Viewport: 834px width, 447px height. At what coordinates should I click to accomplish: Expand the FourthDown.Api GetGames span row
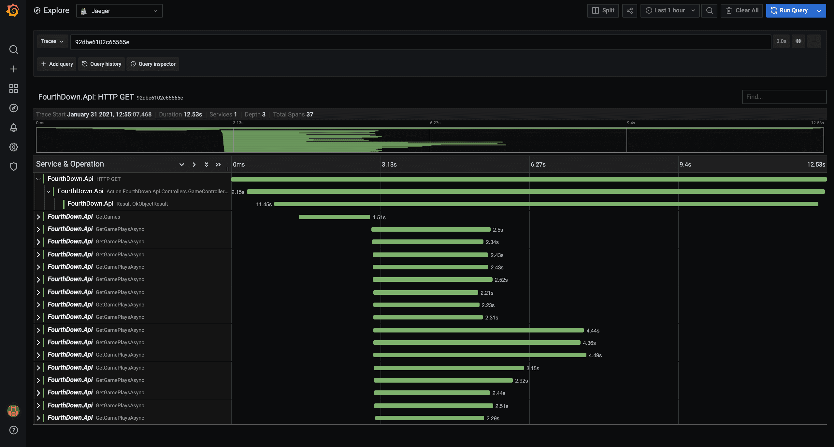point(38,217)
